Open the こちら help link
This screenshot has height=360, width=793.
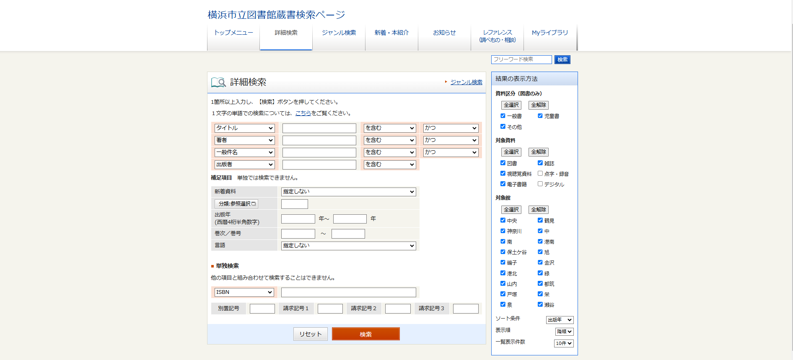tap(303, 113)
